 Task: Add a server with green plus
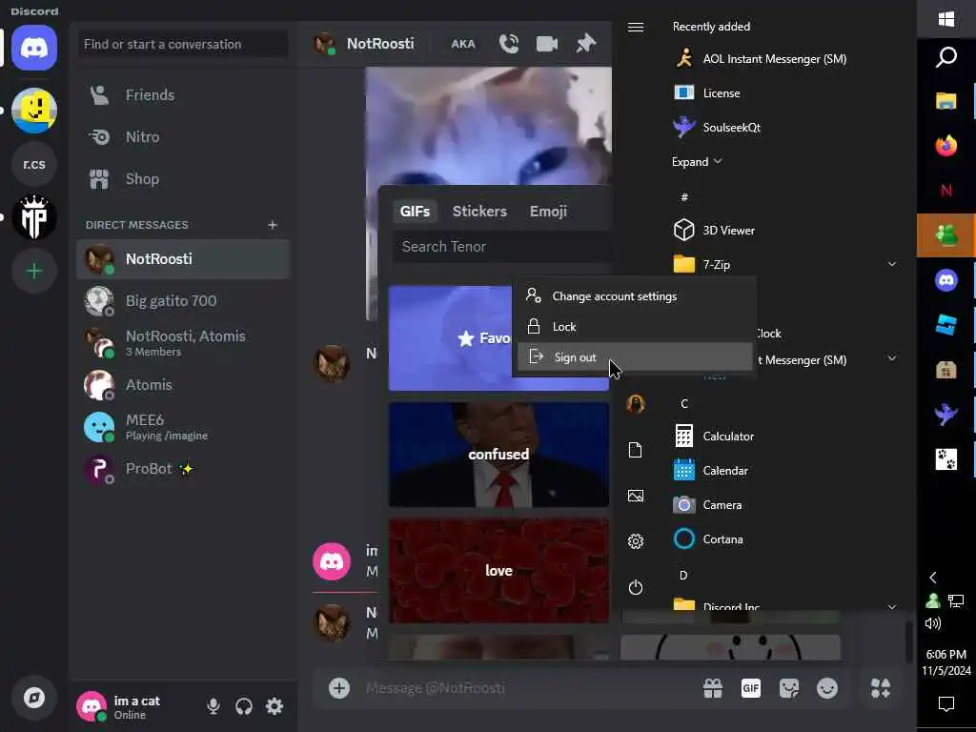pos(34,271)
